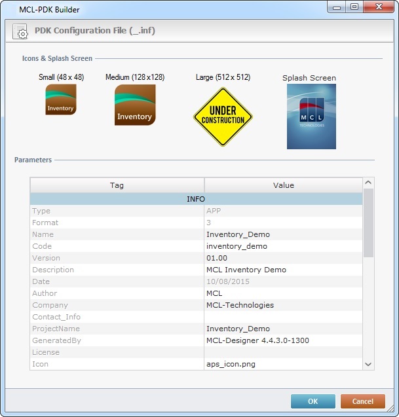Screen dimensions: 399x417
Task: Click the Medium 128x128 Inventory icon
Action: coord(134,105)
